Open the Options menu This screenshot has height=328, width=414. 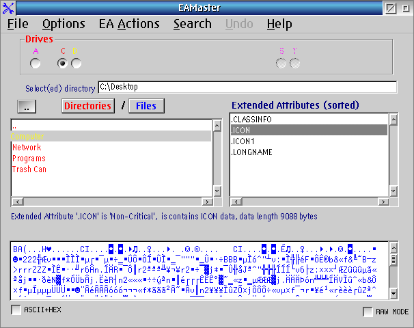pyautogui.click(x=64, y=24)
